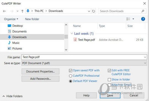Click the navigation pane scroll down arrow
This screenshot has height=101, width=149.
click(x=66, y=50)
